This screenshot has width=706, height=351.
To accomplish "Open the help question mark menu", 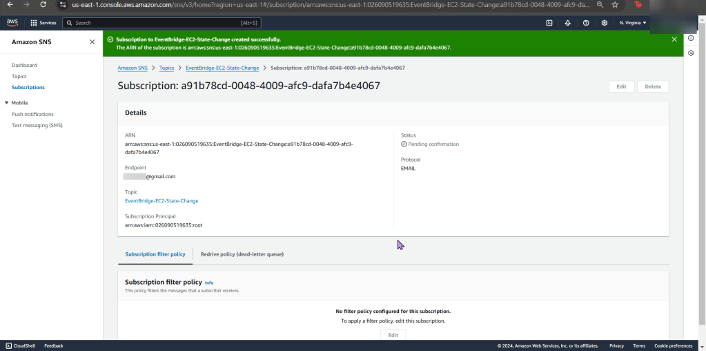I will point(586,23).
